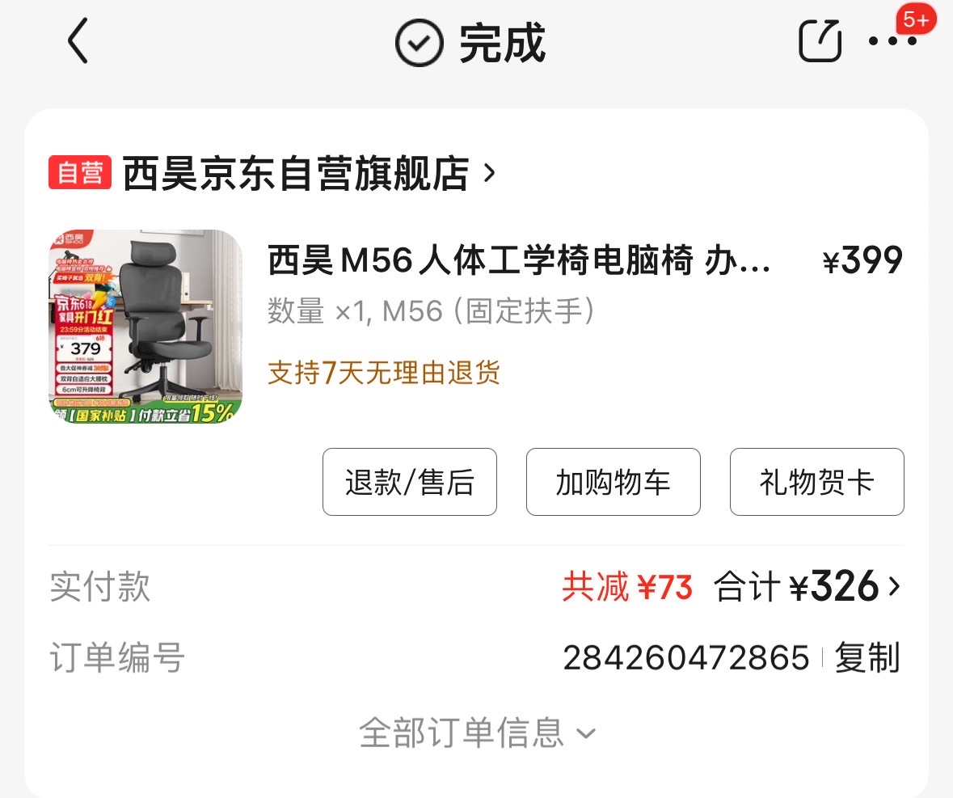Click the 退款/售后 button
Image resolution: width=953 pixels, height=798 pixels.
410,482
